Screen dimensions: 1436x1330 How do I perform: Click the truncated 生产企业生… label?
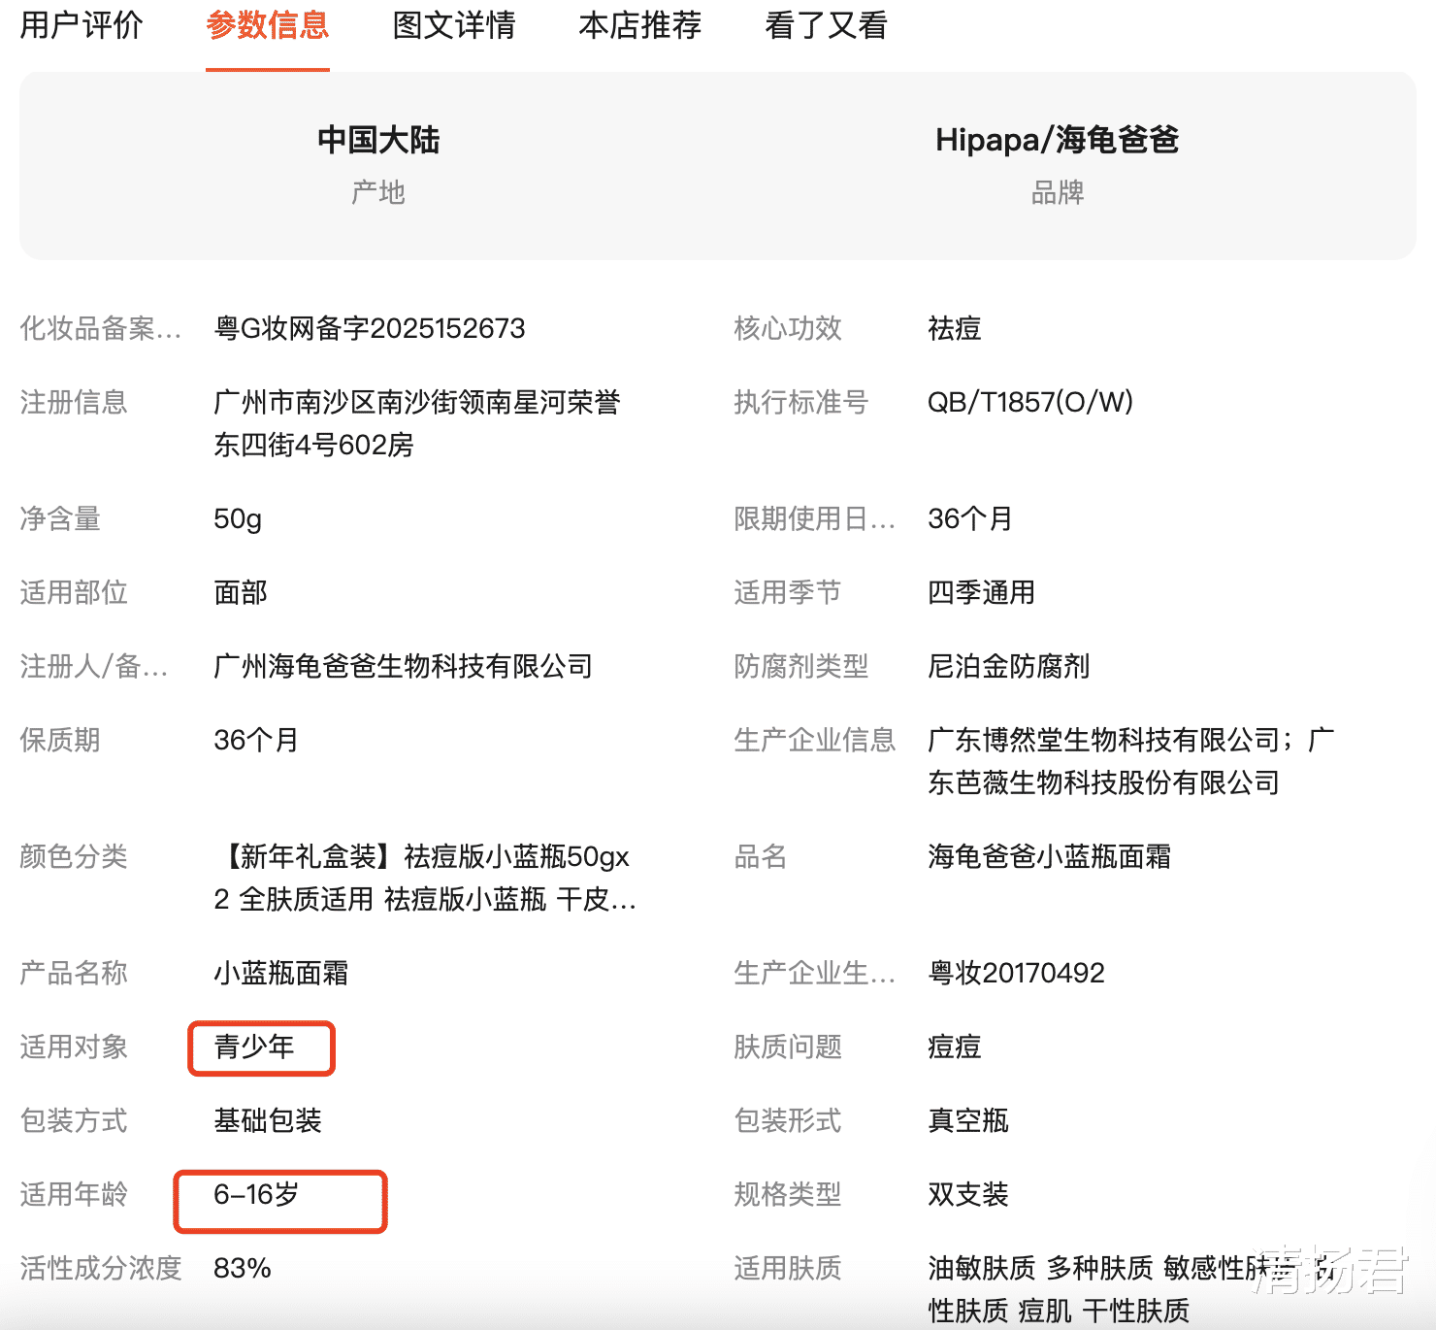point(815,973)
